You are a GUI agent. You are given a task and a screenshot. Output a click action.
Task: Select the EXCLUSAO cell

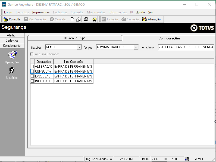(x=44, y=76)
